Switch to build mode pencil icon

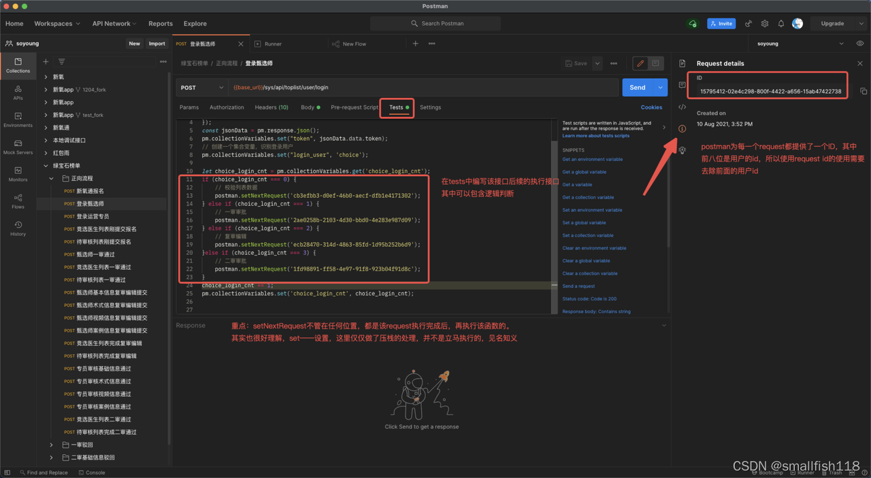click(640, 63)
